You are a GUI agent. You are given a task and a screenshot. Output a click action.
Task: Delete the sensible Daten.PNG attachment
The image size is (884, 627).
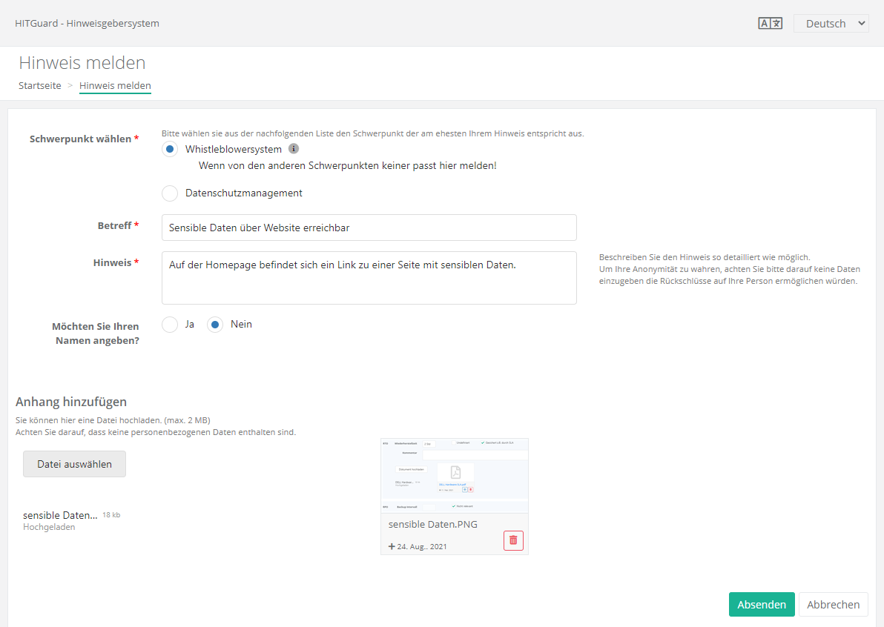513,540
